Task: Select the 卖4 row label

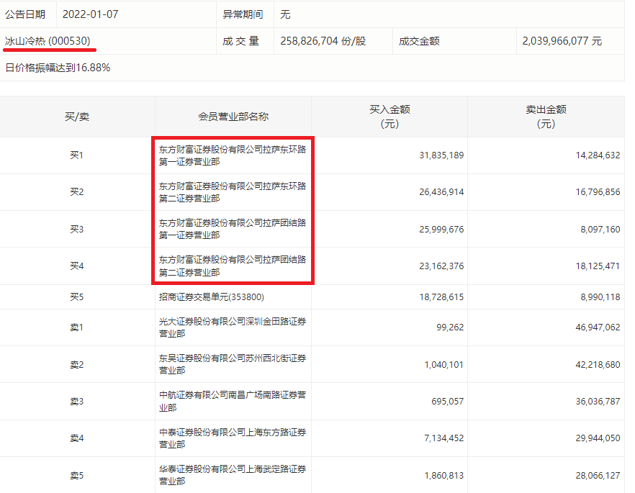Action: click(76, 438)
